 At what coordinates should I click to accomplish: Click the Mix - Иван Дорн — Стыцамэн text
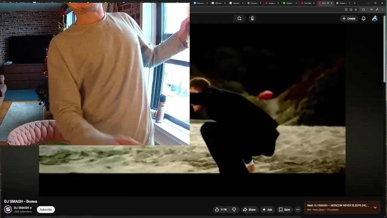click(x=323, y=210)
